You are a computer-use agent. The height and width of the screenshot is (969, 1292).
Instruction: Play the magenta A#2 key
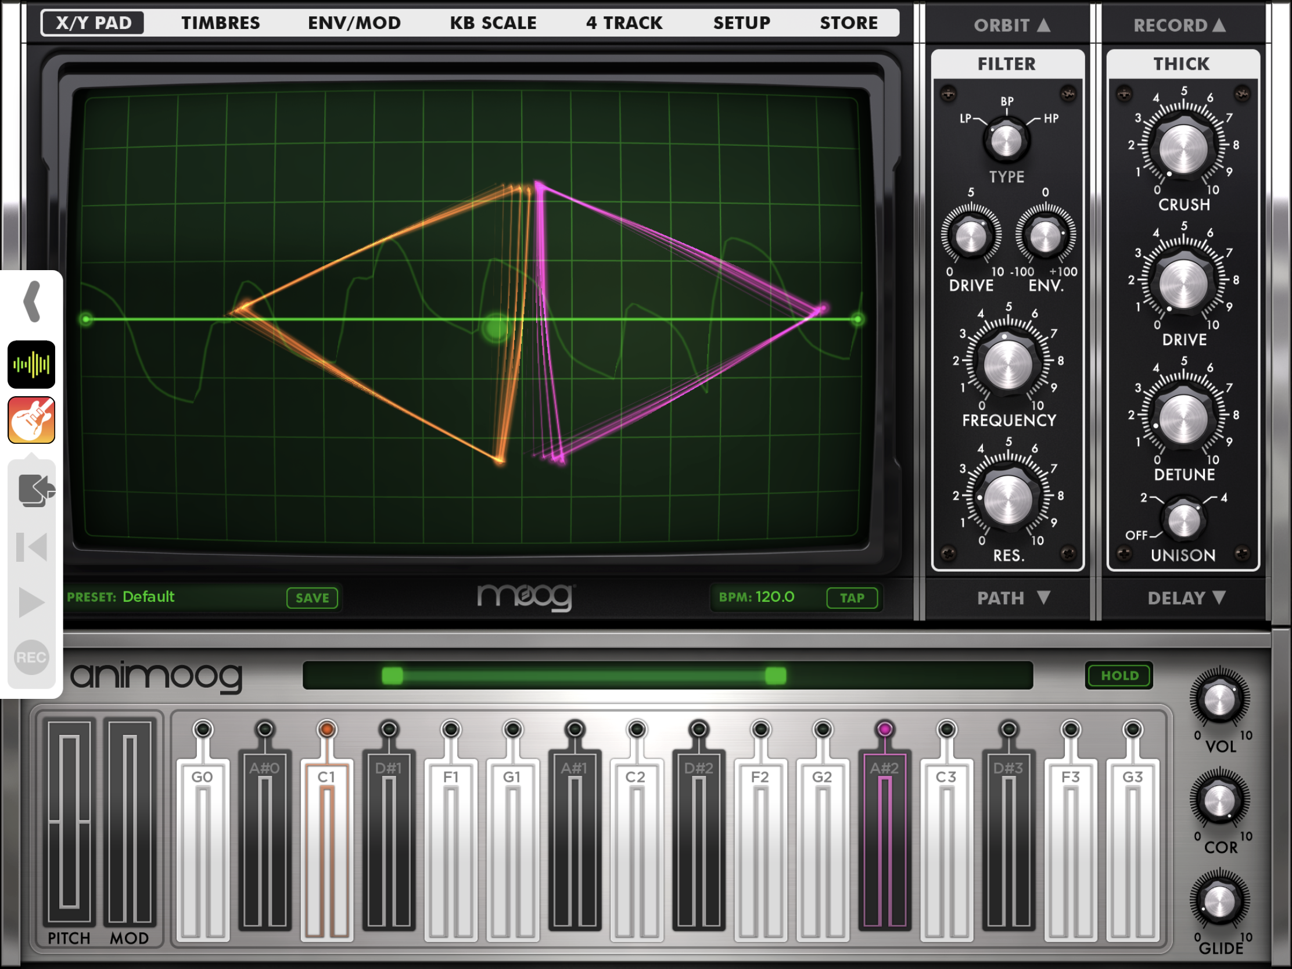point(885,840)
